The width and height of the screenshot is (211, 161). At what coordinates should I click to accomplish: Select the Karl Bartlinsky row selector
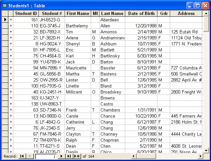[x=5, y=56]
